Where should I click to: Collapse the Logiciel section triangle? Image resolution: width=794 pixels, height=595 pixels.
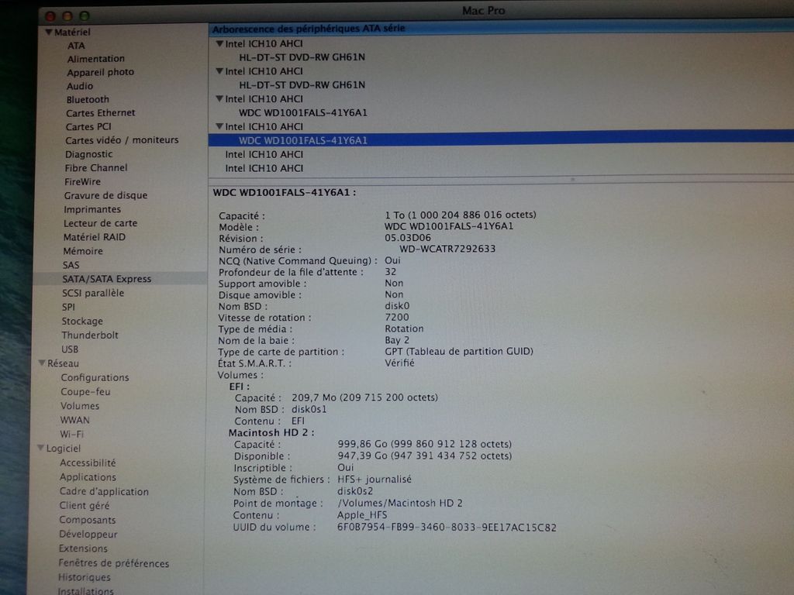[41, 448]
